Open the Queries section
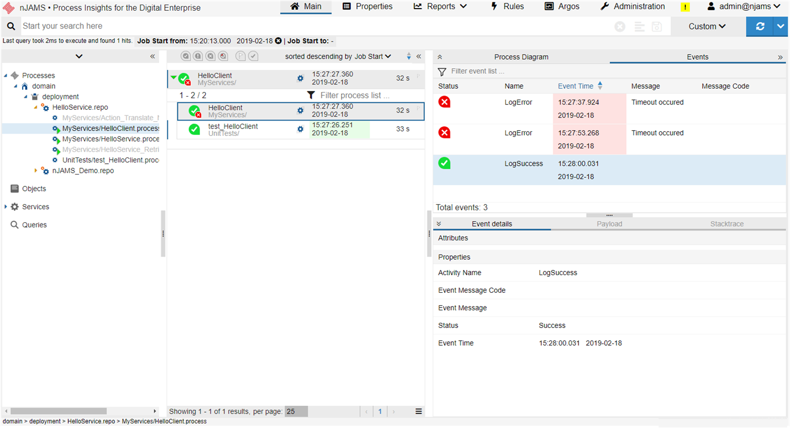The height and width of the screenshot is (428, 790). point(28,225)
